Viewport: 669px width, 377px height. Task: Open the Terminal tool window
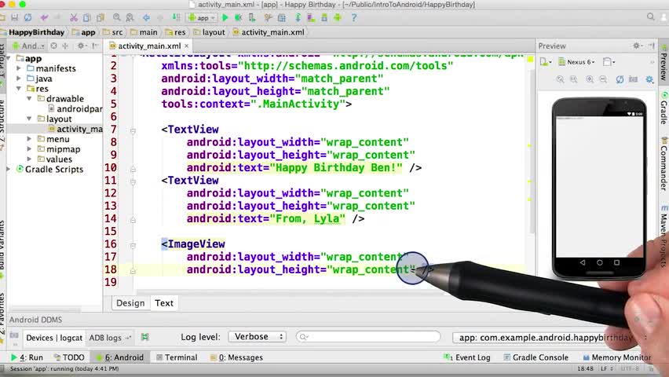177,357
